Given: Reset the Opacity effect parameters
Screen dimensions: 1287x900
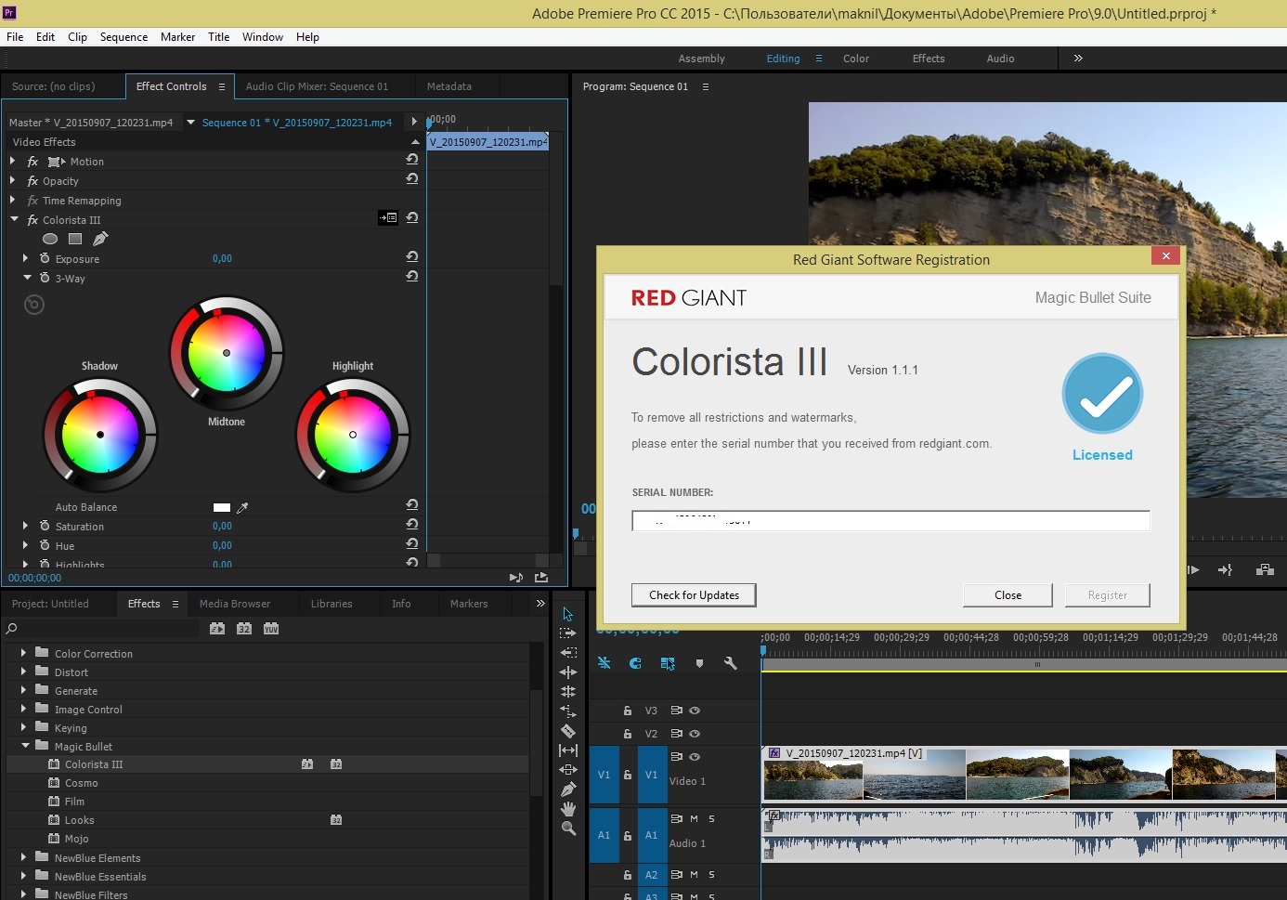Looking at the screenshot, I should [x=411, y=179].
